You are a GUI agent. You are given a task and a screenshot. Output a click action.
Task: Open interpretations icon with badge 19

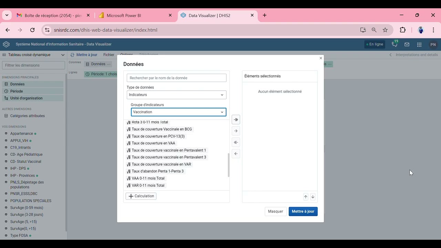click(x=394, y=44)
